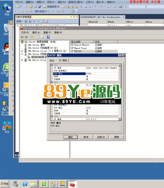Open Server Manager from the taskbar
The width and height of the screenshot is (164, 188).
pos(16,184)
